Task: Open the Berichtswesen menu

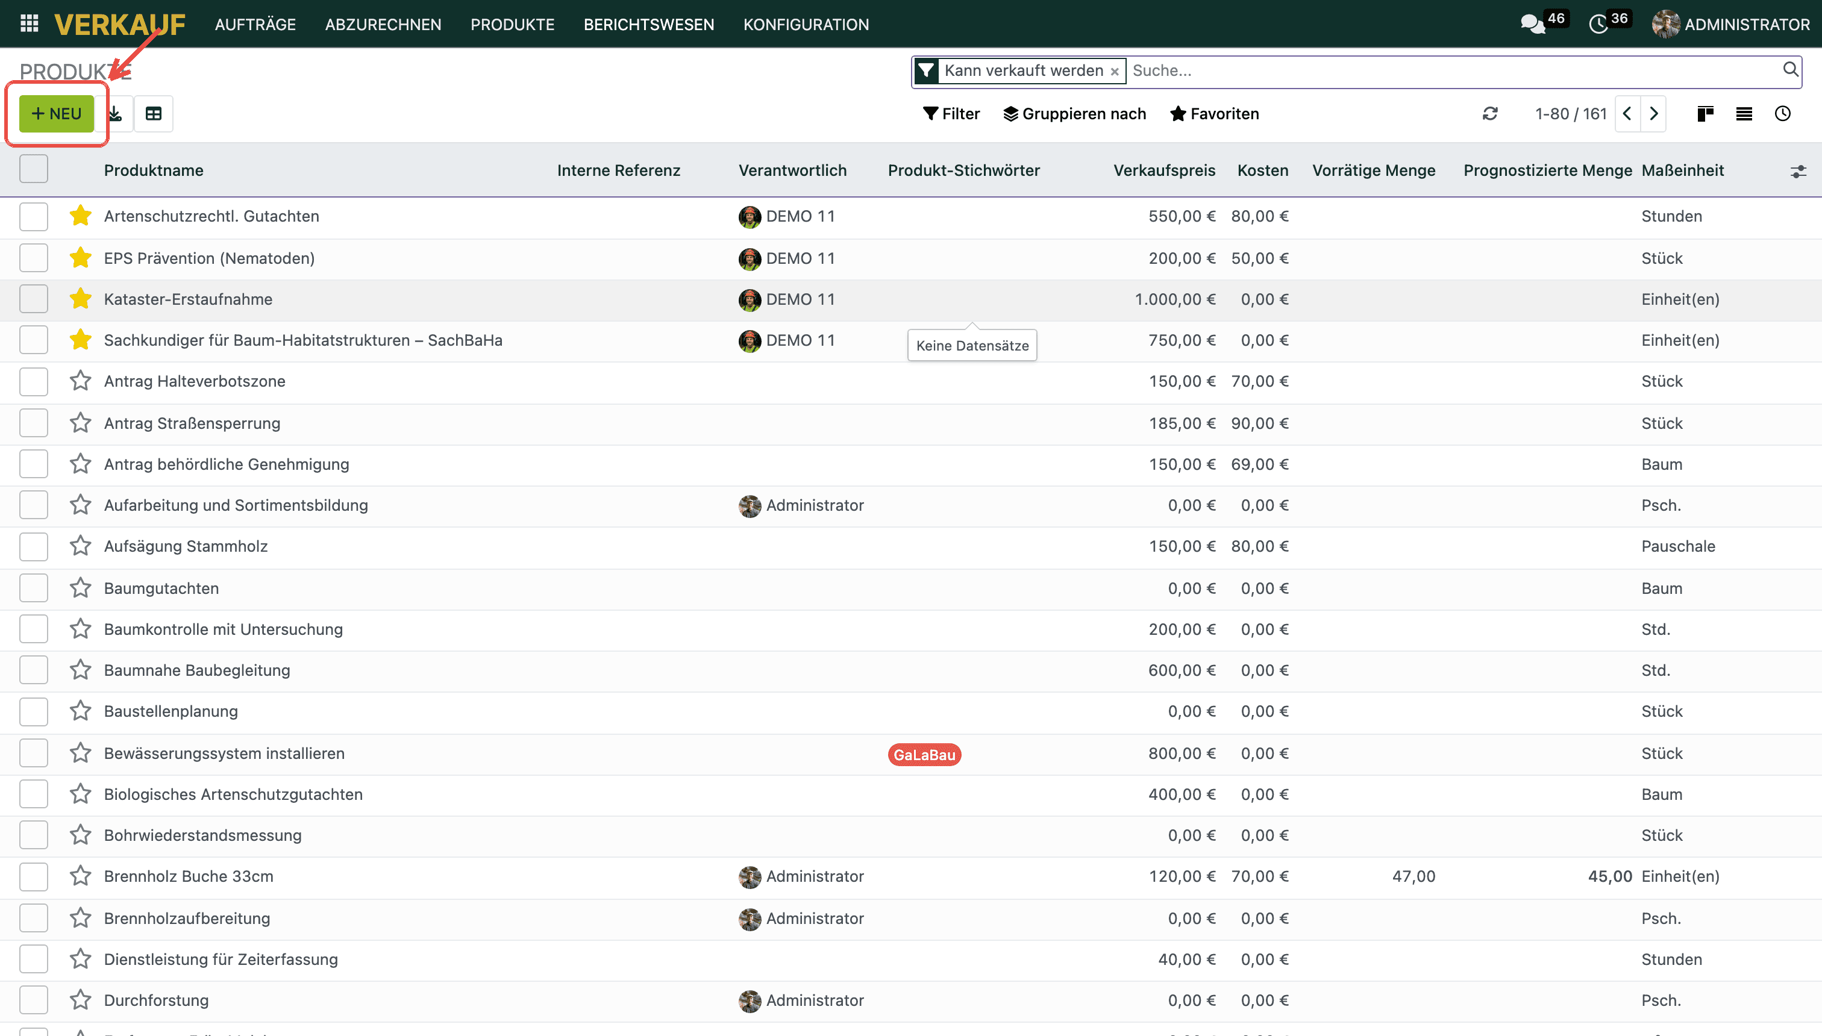Action: coord(648,24)
